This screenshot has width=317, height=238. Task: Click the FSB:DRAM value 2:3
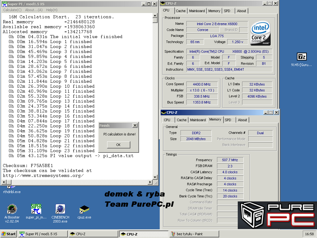(230, 166)
